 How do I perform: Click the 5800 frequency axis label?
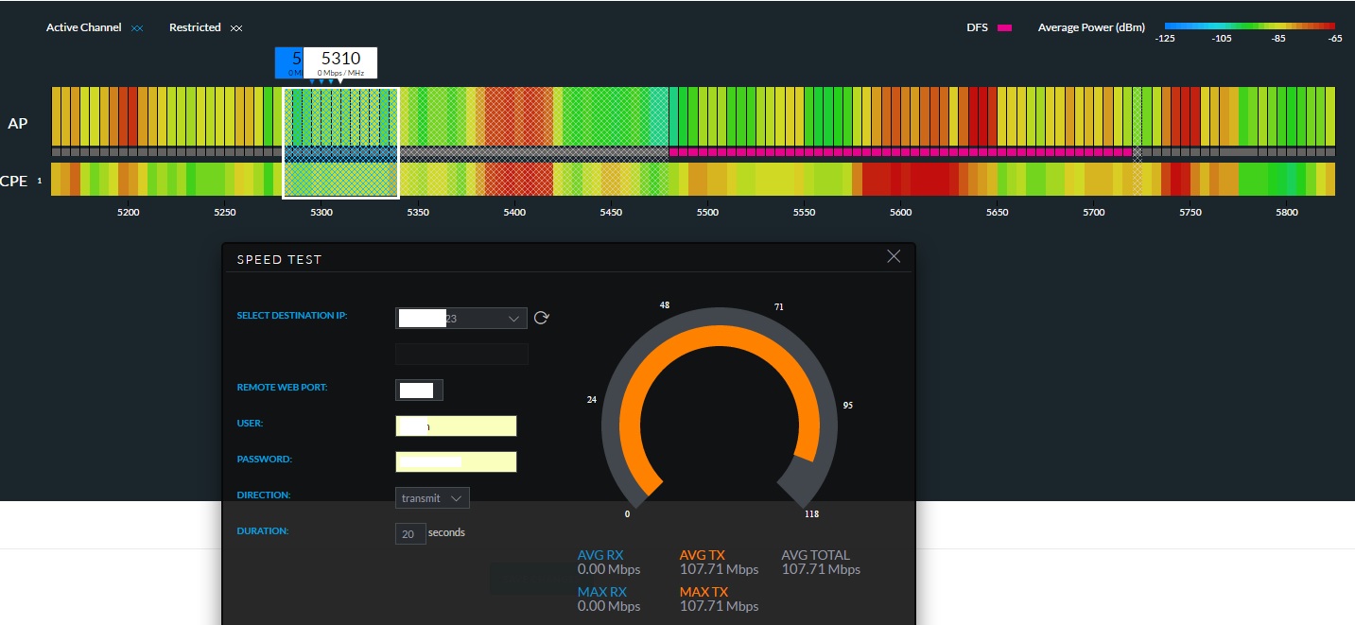(x=1287, y=213)
